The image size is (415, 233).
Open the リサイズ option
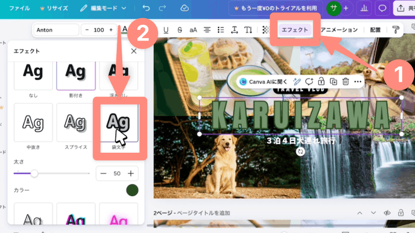point(54,8)
